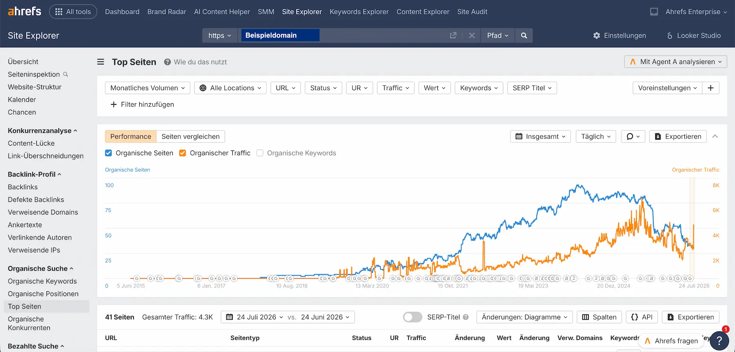Open Alle Locations dropdown

pos(230,88)
